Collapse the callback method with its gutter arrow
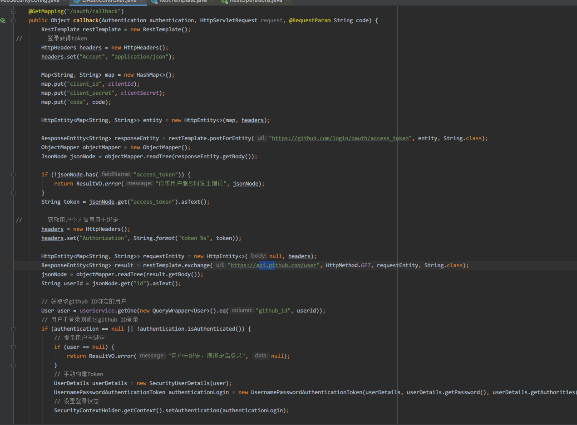 pos(13,20)
